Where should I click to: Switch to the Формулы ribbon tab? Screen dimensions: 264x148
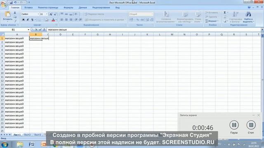coord(68,7)
